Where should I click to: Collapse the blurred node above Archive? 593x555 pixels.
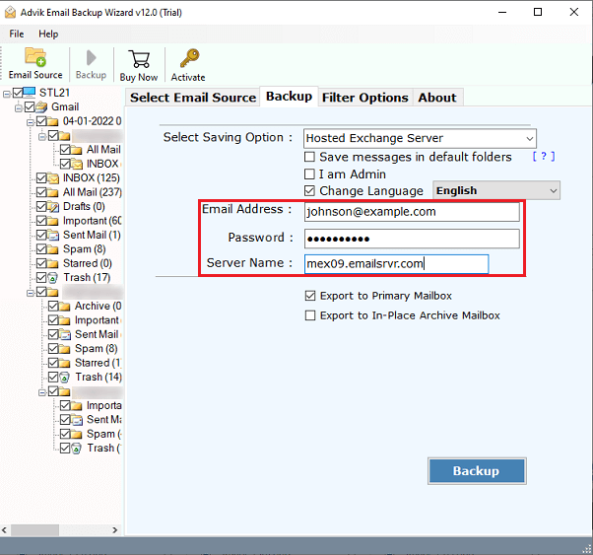31,293
